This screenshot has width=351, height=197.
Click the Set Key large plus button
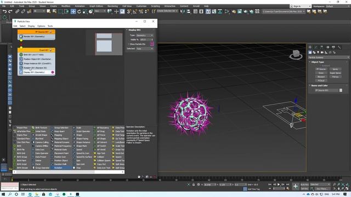pos(295,186)
